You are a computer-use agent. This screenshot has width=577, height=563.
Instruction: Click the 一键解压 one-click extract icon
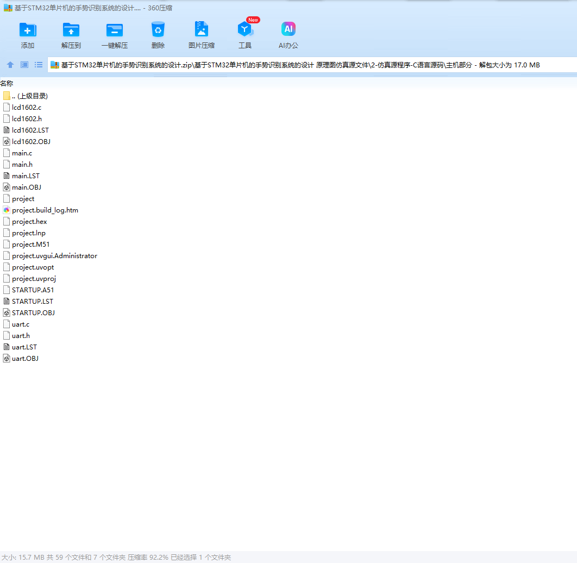[115, 30]
